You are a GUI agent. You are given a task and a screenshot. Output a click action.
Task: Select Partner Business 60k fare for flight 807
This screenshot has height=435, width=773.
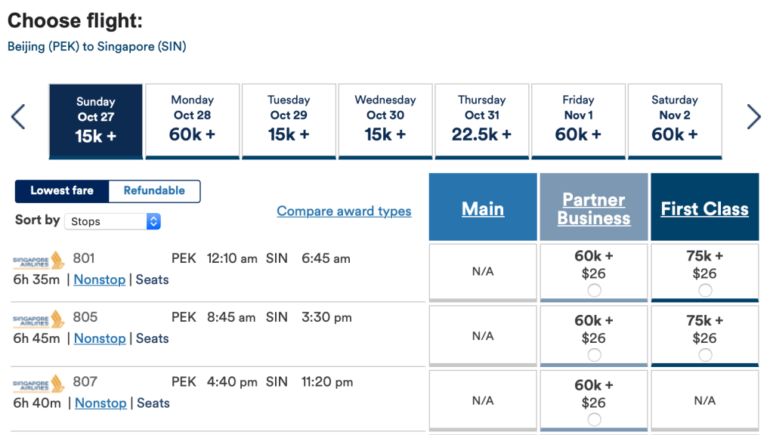coord(594,420)
